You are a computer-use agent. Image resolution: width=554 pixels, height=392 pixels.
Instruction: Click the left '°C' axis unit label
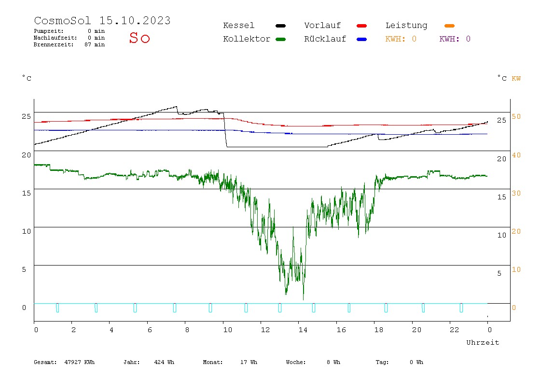coord(27,78)
